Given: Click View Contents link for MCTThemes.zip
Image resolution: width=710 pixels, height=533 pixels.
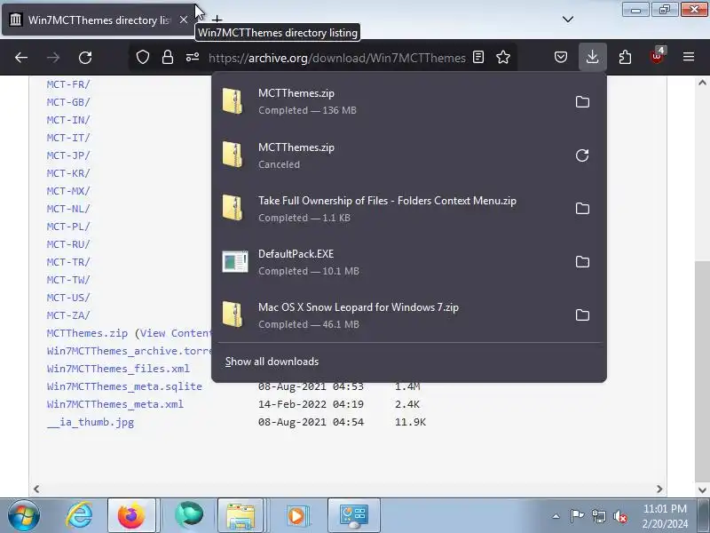Looking at the screenshot, I should point(176,333).
